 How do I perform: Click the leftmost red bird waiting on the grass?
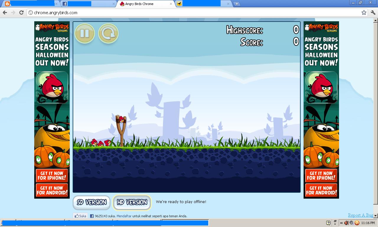coord(94,142)
